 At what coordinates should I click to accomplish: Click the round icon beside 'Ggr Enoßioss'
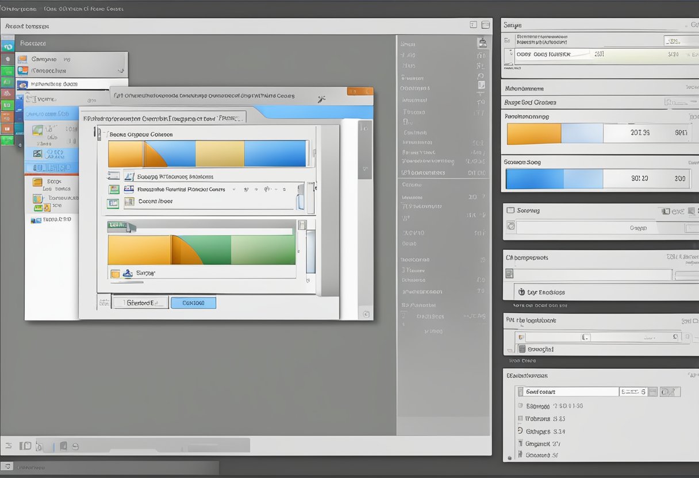521,292
